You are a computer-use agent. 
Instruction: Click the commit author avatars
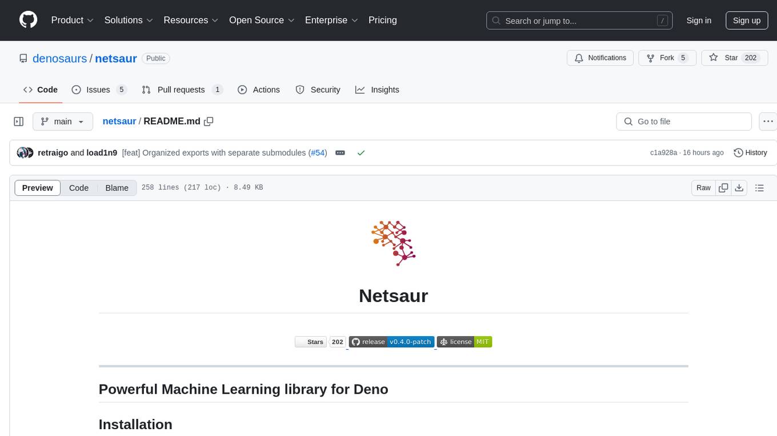pos(25,152)
